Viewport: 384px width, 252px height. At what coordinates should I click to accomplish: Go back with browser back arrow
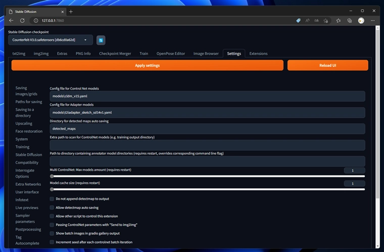(x=11, y=21)
